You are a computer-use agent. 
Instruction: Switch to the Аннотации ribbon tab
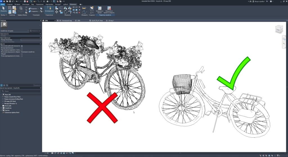coord(26,4)
